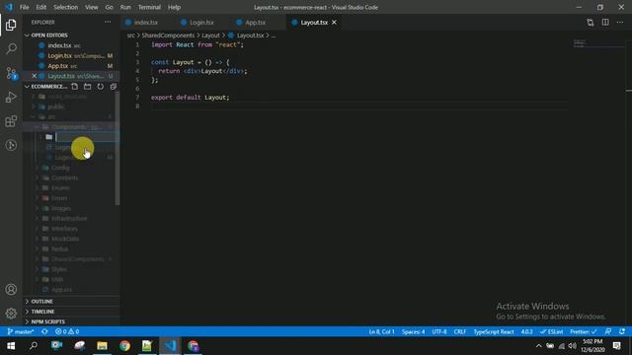Expand the Images folder
This screenshot has height=355, width=632.
coord(61,208)
